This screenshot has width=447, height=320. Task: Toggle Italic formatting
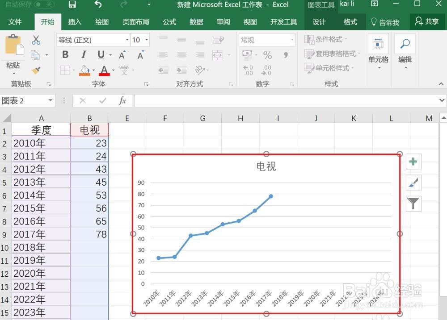click(84, 54)
